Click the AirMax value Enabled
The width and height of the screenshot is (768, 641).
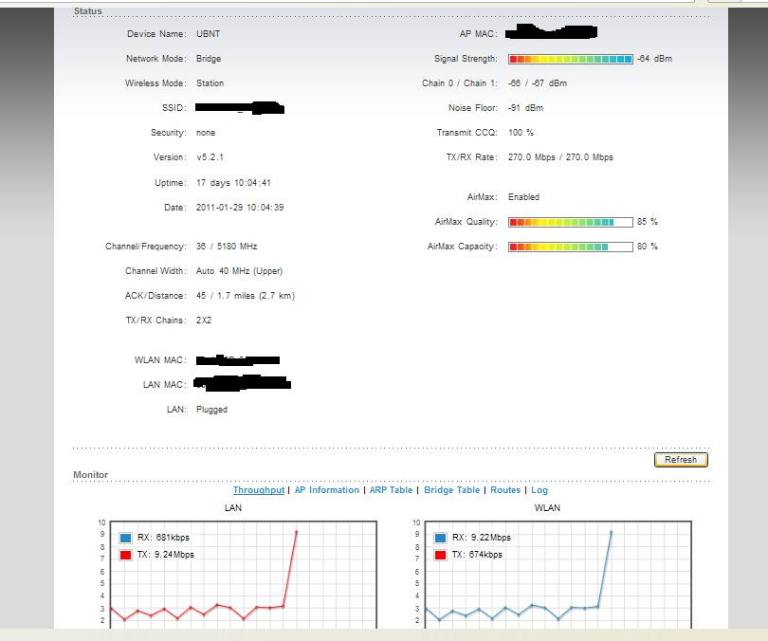click(523, 197)
